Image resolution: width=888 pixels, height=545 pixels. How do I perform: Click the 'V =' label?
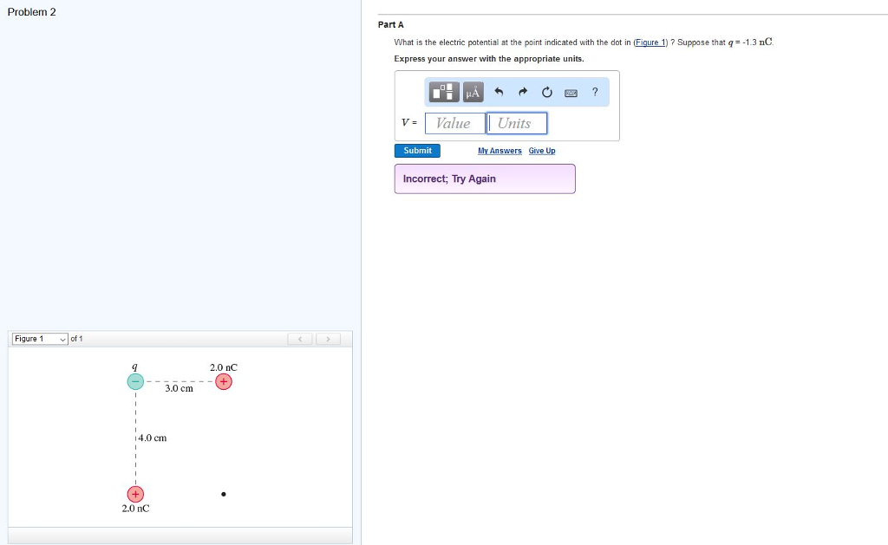(x=409, y=122)
